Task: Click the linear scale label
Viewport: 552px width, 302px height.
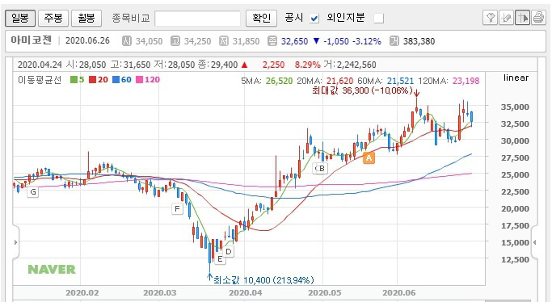Action: point(516,78)
